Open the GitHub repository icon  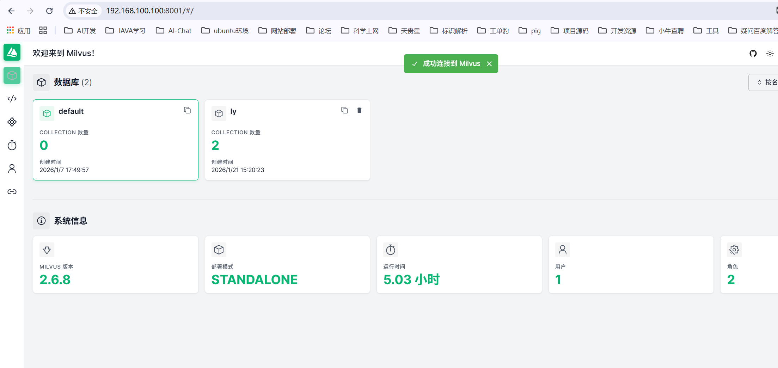pyautogui.click(x=753, y=53)
